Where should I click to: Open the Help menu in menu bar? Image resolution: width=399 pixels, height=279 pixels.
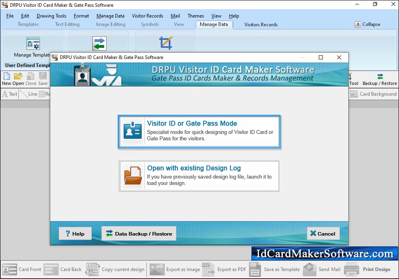coord(234,16)
